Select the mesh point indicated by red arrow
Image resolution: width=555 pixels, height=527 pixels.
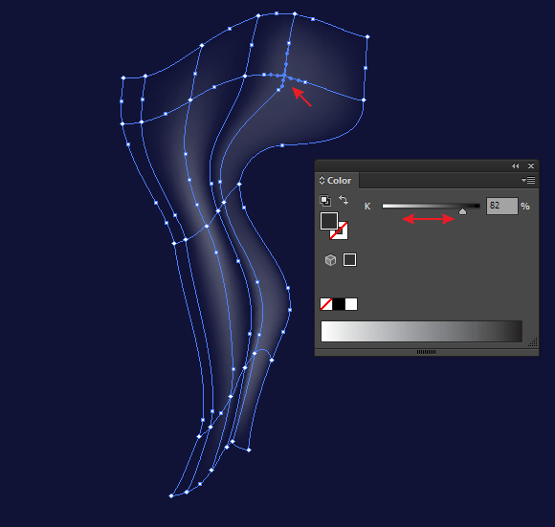284,76
